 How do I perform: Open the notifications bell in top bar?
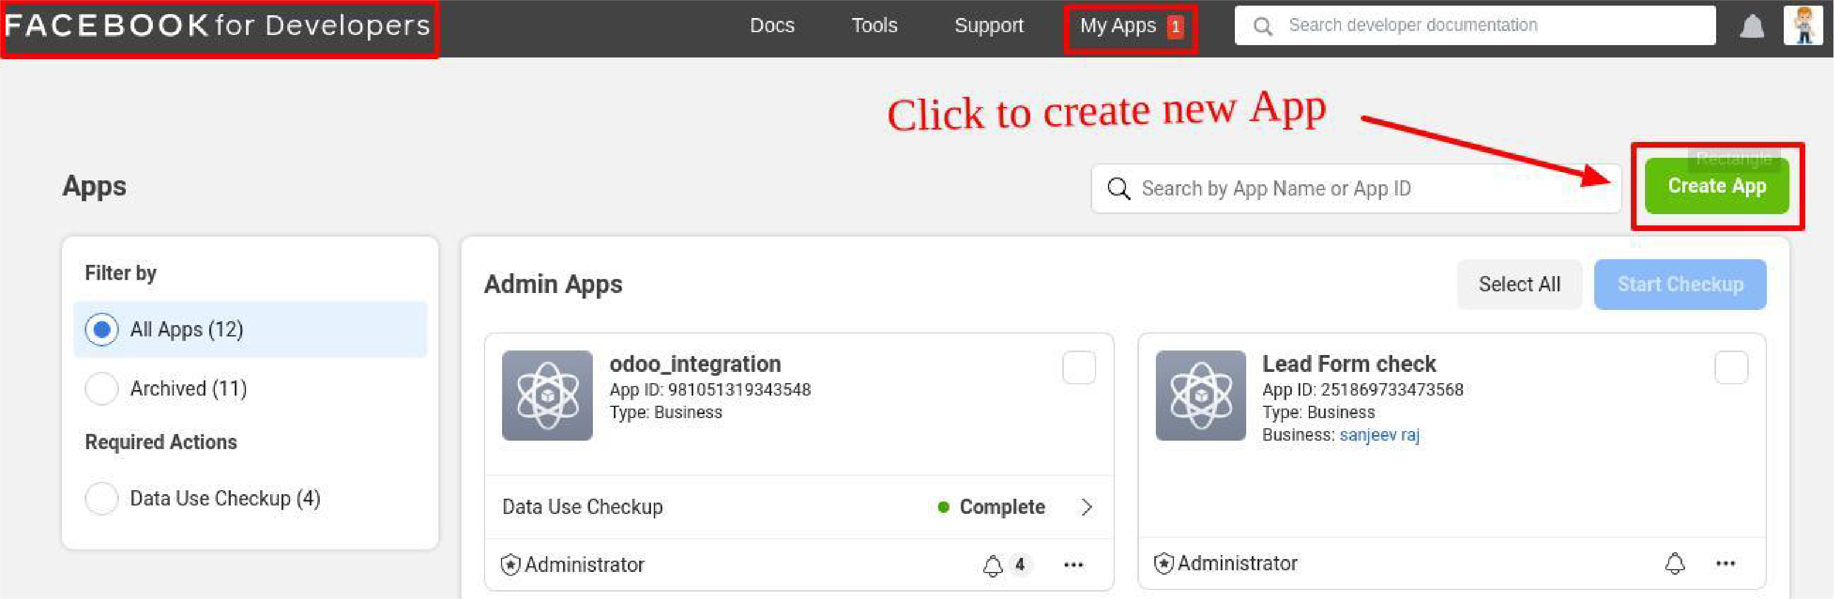pos(1752,26)
